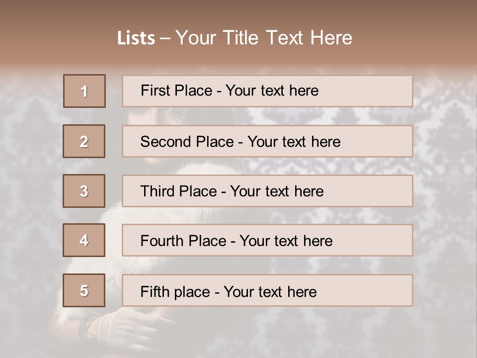This screenshot has width=477, height=358.
Task: Select the number 1 box
Action: [84, 91]
